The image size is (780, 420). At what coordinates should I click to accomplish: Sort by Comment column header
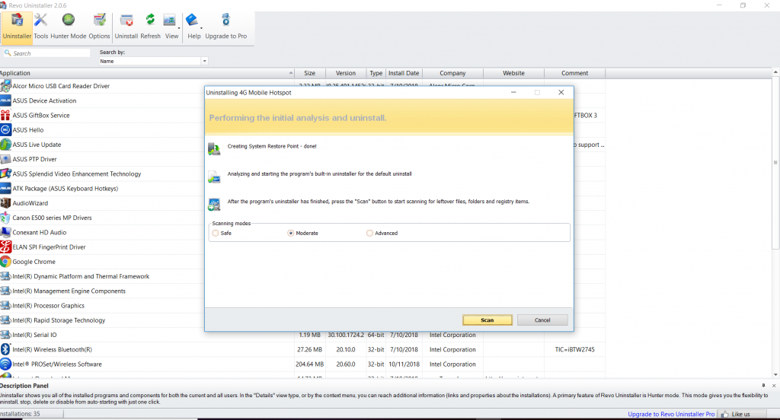point(575,73)
